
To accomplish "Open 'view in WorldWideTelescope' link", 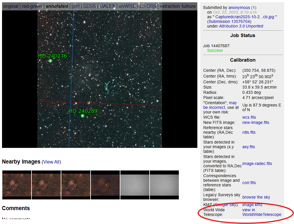I will click(x=262, y=212).
